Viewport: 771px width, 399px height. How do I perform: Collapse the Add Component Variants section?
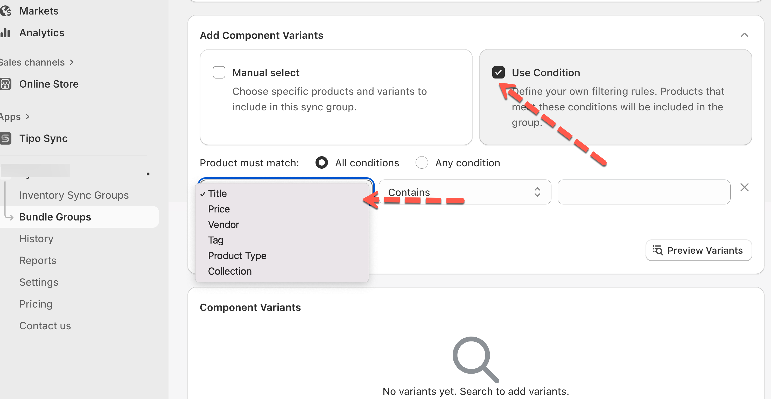[744, 35]
